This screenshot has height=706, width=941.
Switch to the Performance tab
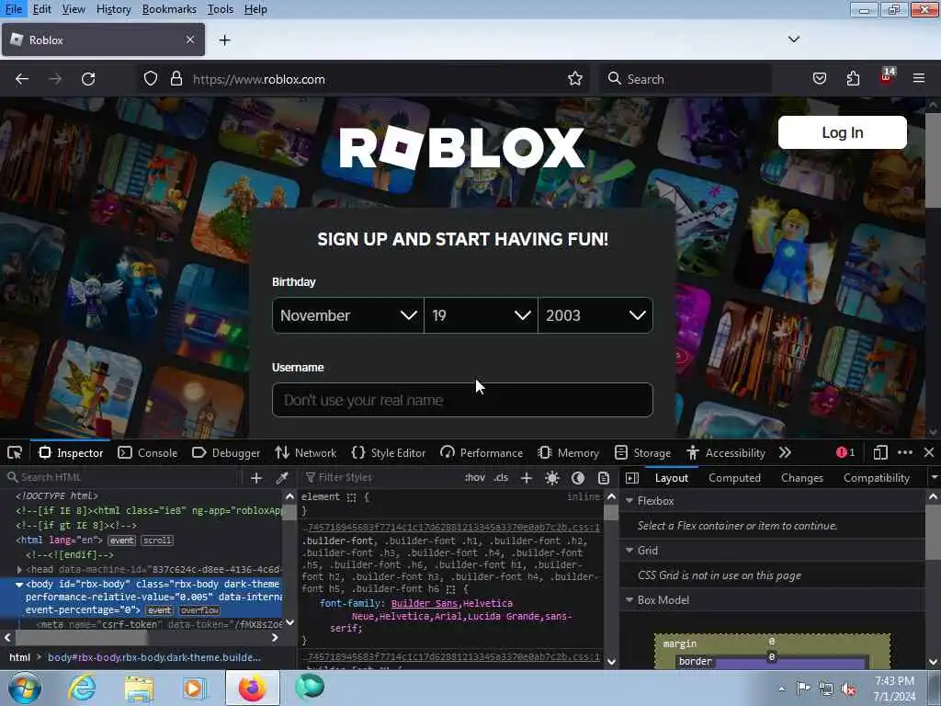tap(482, 452)
